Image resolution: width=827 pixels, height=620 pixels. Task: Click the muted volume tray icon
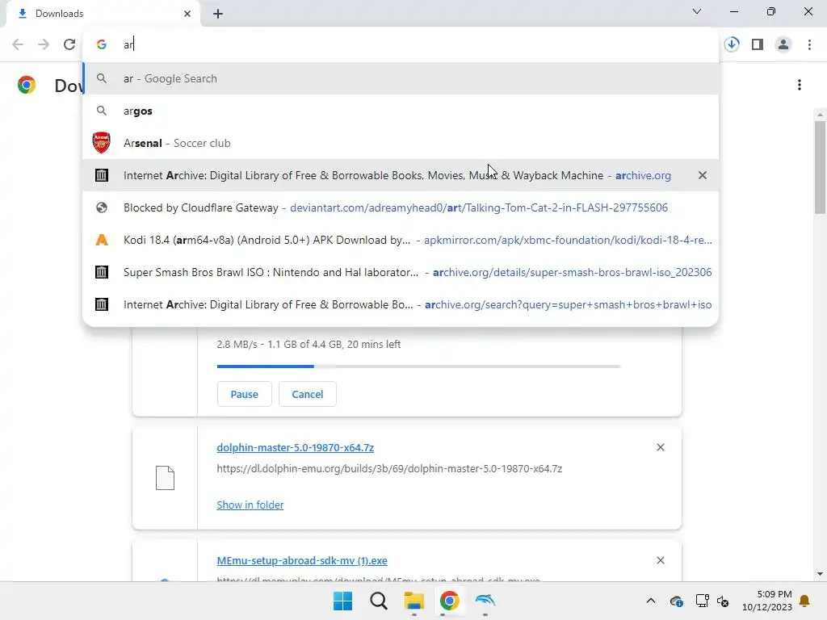click(x=723, y=601)
